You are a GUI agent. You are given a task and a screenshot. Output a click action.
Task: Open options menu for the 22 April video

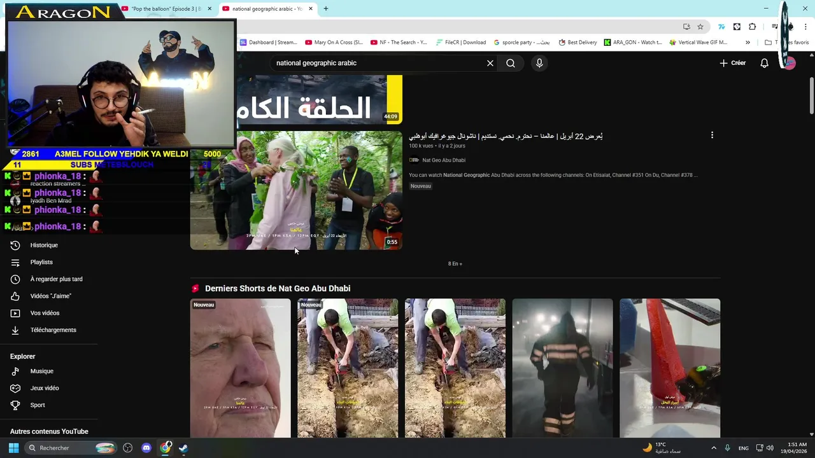pos(712,135)
